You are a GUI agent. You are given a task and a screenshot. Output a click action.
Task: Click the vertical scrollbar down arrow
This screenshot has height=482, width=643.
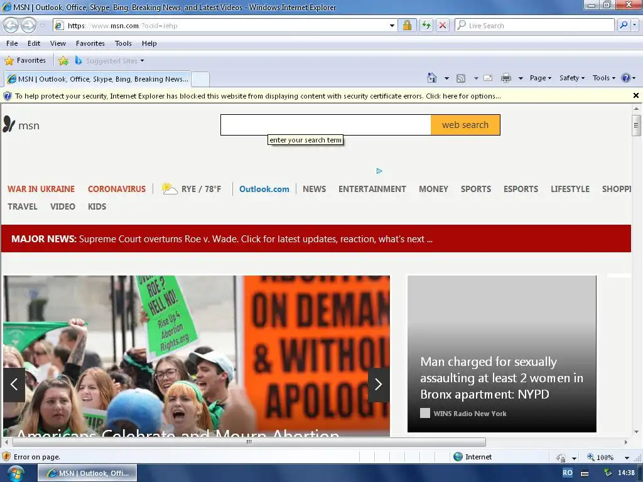[636, 432]
